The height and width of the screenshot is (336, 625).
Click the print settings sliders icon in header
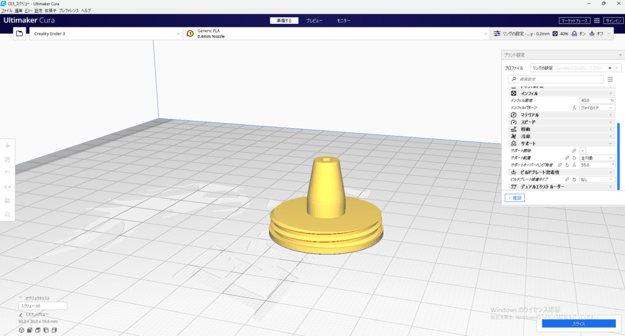[x=497, y=34]
